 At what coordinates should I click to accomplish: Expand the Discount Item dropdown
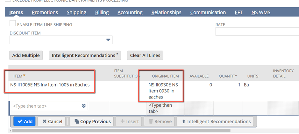(x=108, y=40)
